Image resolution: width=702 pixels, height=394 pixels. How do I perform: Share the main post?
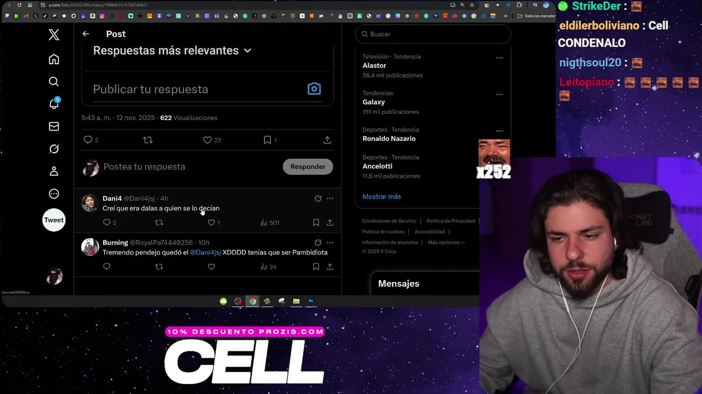(327, 140)
